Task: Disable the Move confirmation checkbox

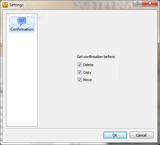Action: 80,80
